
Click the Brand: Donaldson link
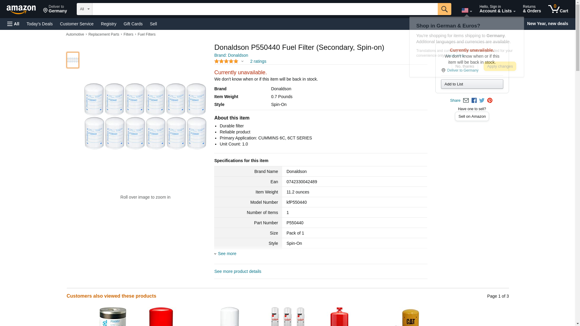click(x=231, y=55)
